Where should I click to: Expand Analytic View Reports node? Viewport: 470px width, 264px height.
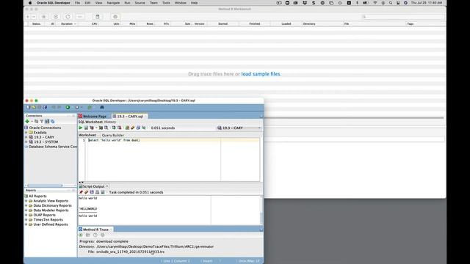coord(26,201)
